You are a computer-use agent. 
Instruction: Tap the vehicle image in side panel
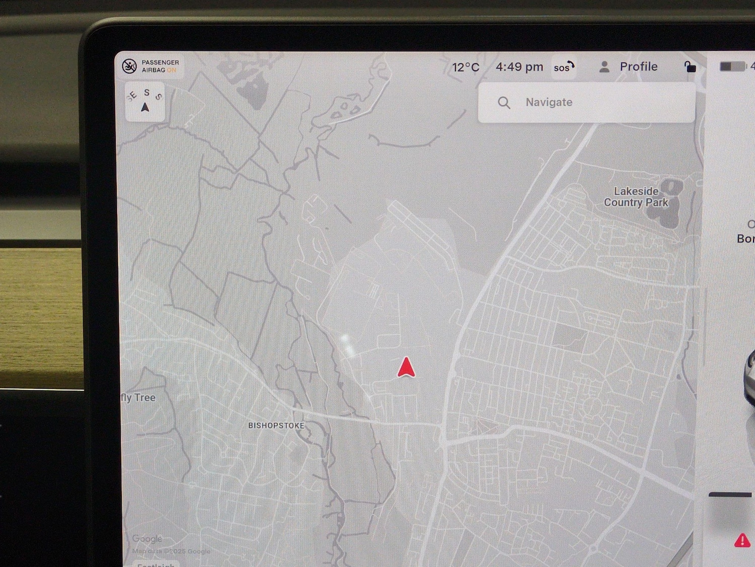coord(749,375)
